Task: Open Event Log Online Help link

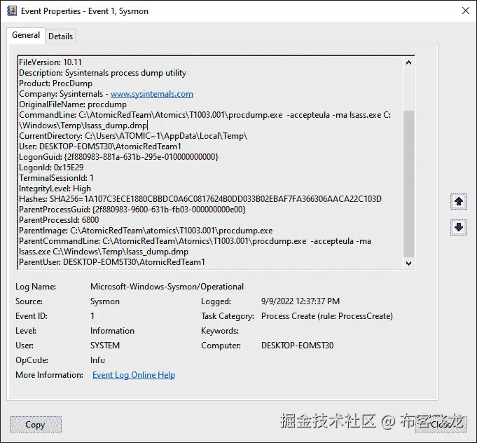Action: tap(134, 375)
